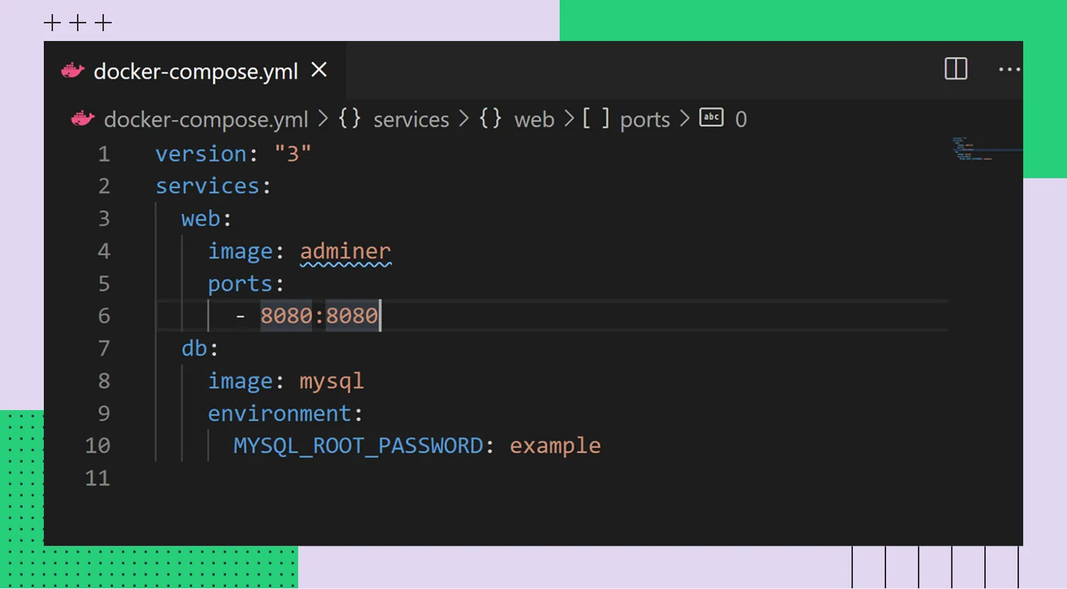
Task: Click line number 7 in gutter
Action: click(104, 348)
